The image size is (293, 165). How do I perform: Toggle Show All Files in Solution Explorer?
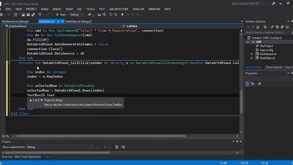[x=287, y=27]
